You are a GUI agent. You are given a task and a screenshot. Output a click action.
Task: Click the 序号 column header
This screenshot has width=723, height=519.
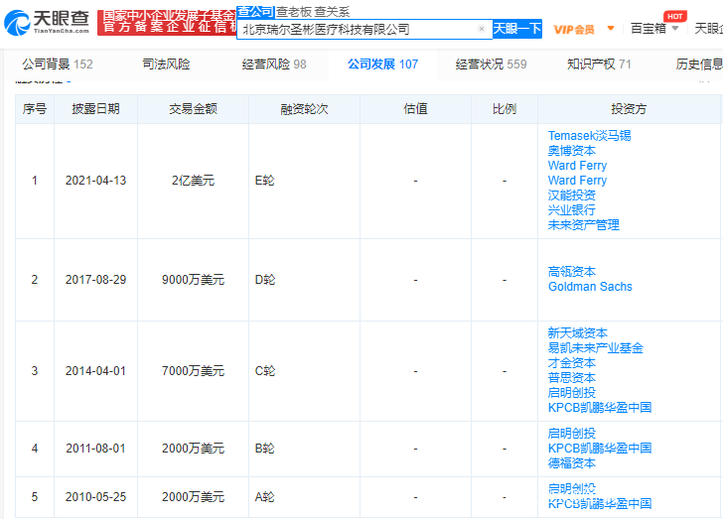(x=35, y=109)
